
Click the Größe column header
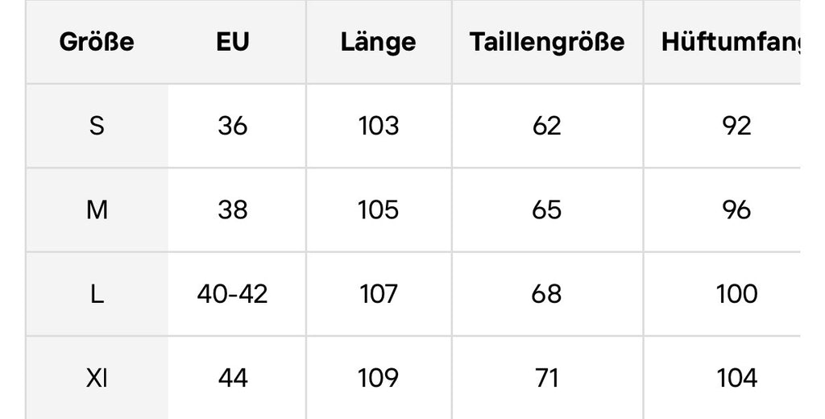click(x=97, y=42)
